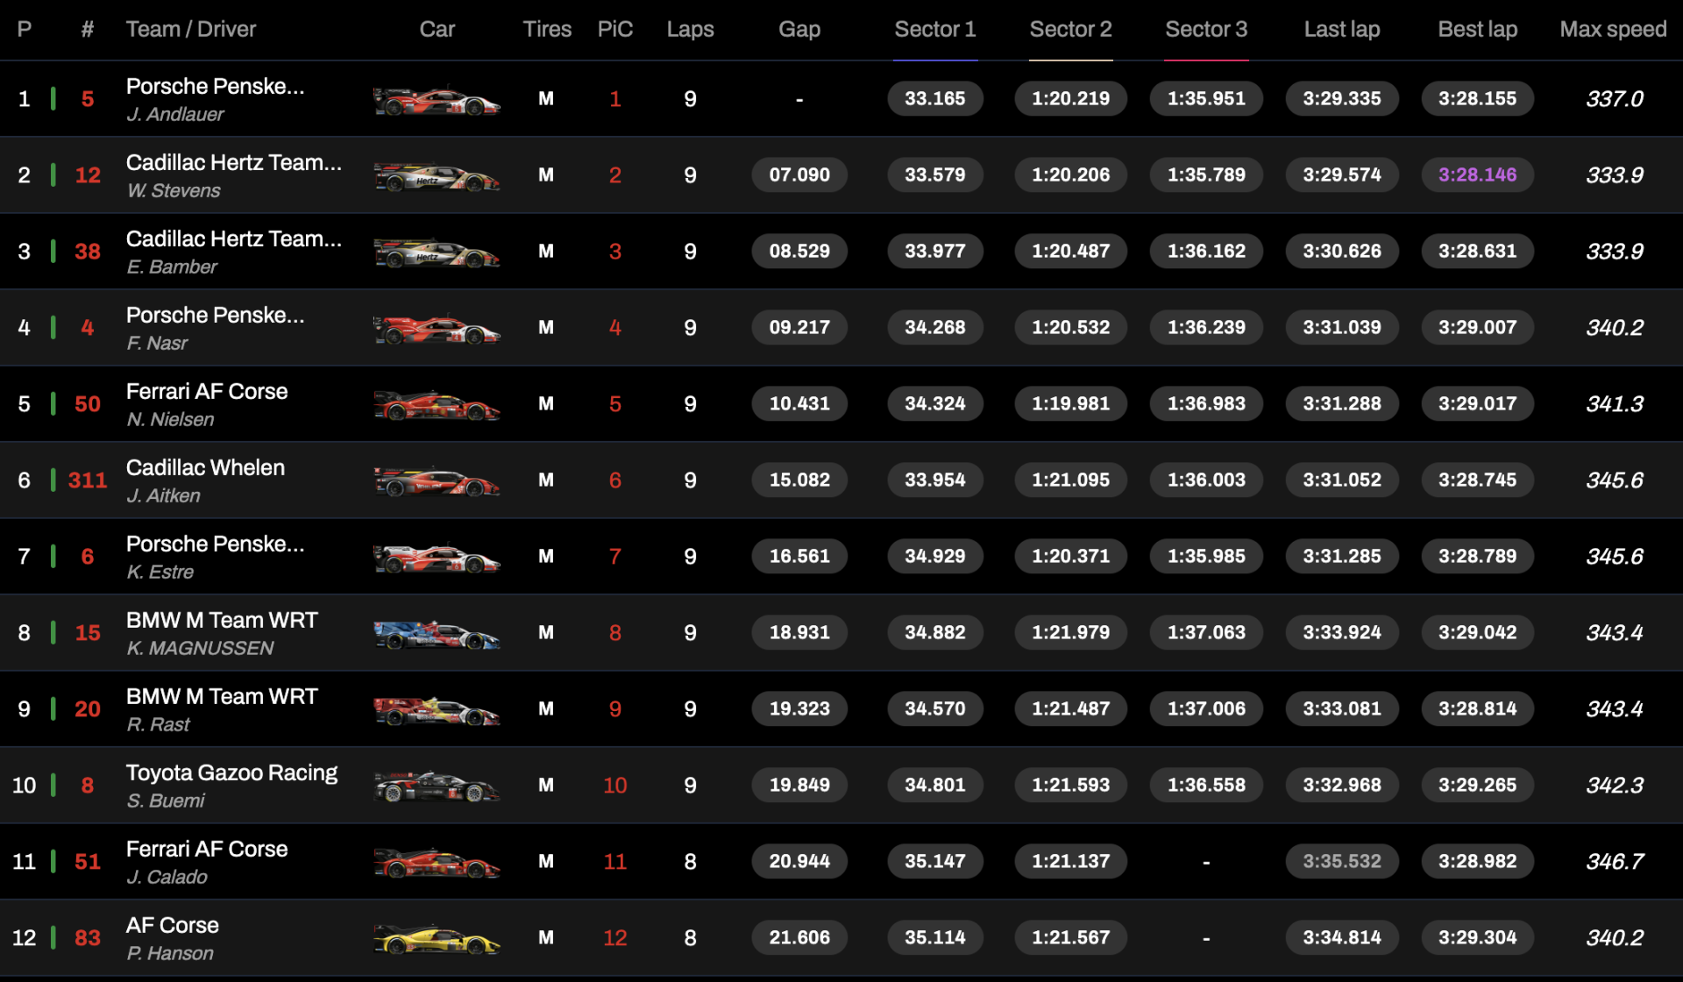Select the greyed 3:35.532 last lap of Calado
1683x982 pixels.
click(x=1342, y=861)
